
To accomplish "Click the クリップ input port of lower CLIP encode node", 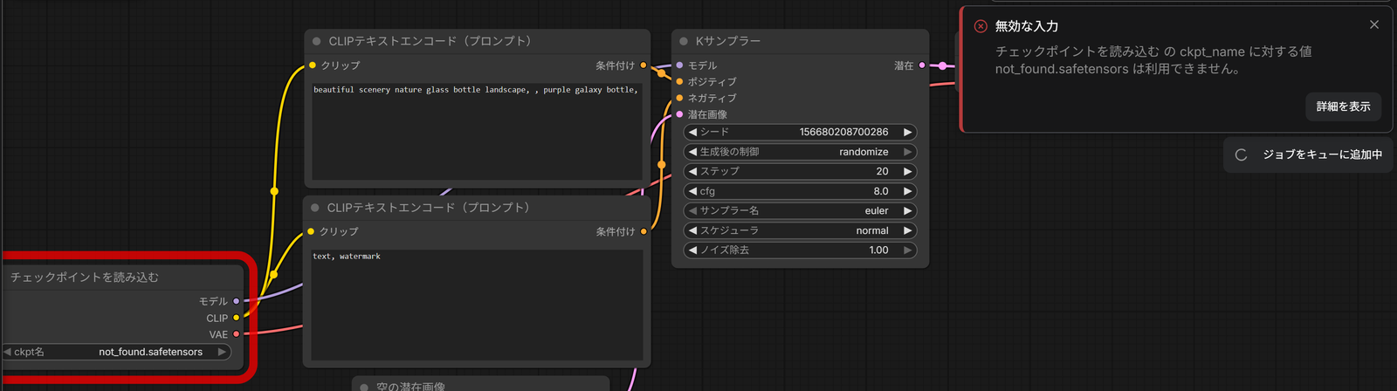I will tap(311, 231).
